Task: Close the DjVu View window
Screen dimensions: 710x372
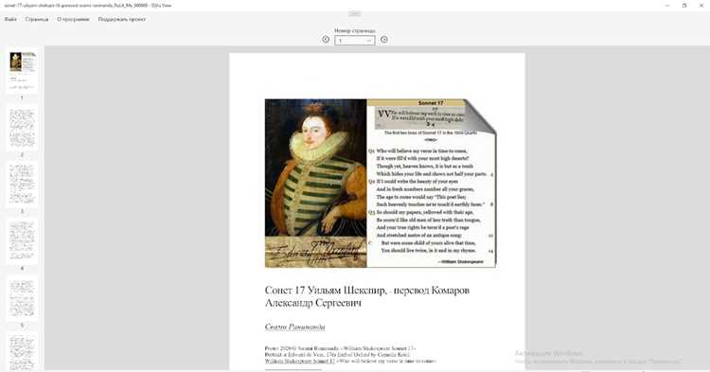Action: click(x=701, y=6)
